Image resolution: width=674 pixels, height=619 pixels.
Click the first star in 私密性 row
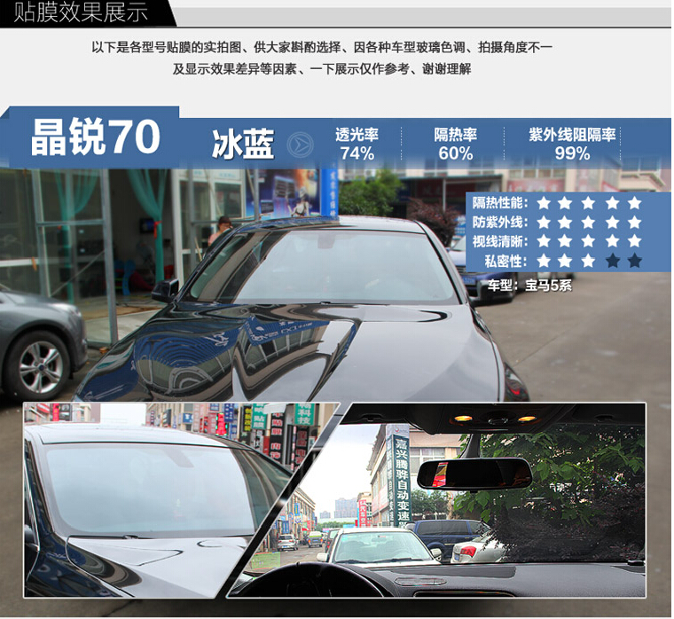click(x=543, y=261)
